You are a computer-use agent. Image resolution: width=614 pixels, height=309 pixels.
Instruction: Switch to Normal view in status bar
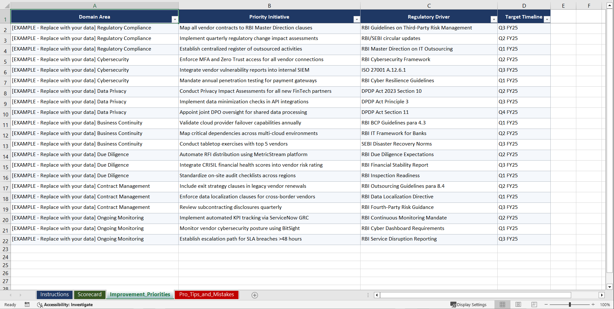click(x=502, y=305)
